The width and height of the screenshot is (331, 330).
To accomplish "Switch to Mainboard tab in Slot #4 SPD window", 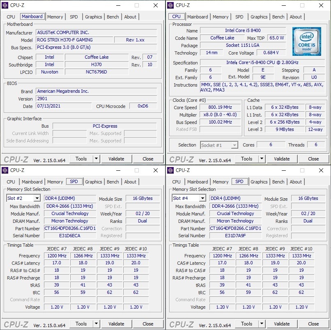I will coord(198,182).
